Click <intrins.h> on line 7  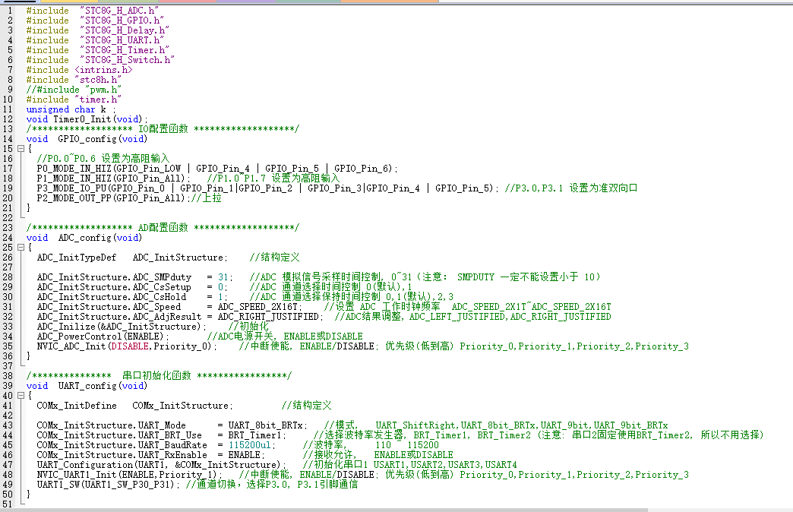[x=103, y=70]
